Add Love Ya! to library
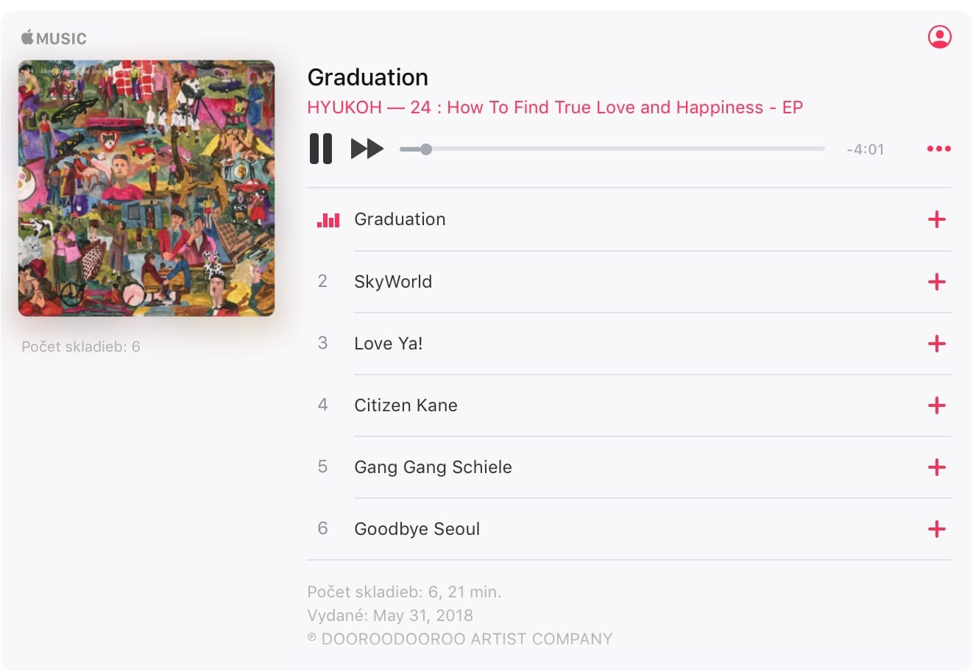Screen dimensions: 973x671 pos(936,344)
